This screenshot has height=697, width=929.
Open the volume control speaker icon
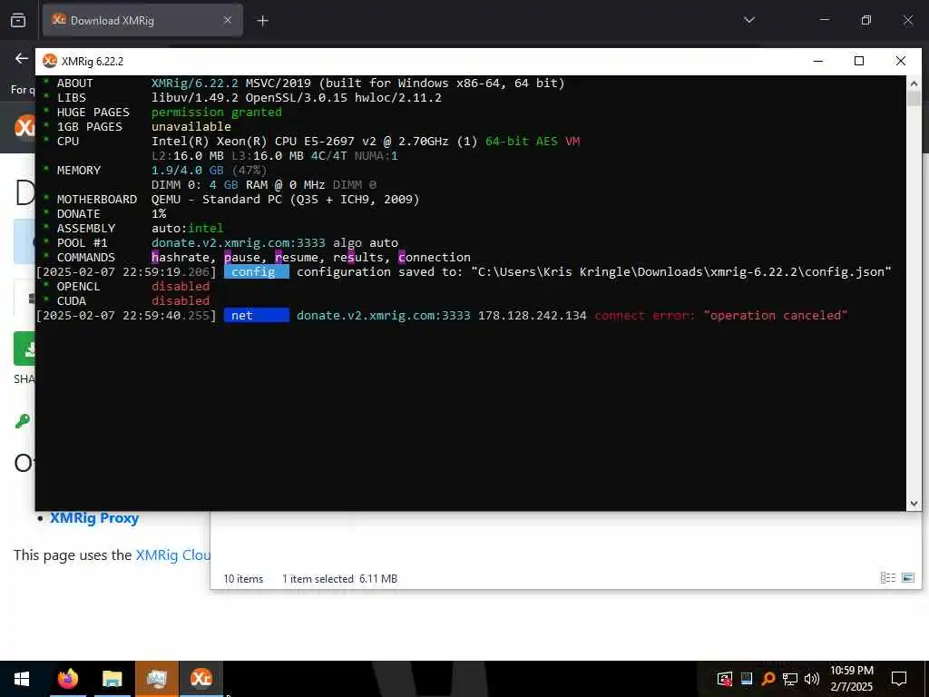coord(812,679)
